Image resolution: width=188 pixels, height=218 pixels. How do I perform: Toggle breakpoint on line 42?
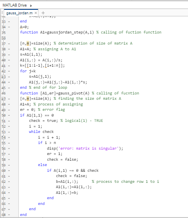[x=9, y=71]
